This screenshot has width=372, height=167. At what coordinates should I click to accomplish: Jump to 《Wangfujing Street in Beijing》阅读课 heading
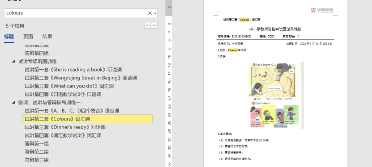81,78
